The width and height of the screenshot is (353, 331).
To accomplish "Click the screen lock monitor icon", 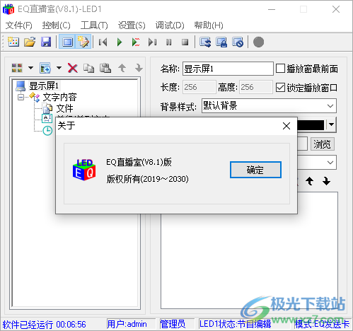I will [221, 42].
